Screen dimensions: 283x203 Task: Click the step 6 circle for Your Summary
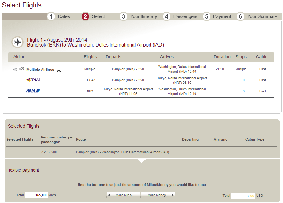[240, 16]
